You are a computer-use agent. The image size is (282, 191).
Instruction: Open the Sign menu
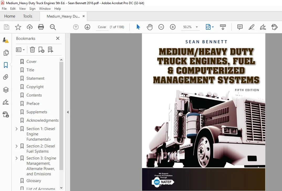(32, 9)
